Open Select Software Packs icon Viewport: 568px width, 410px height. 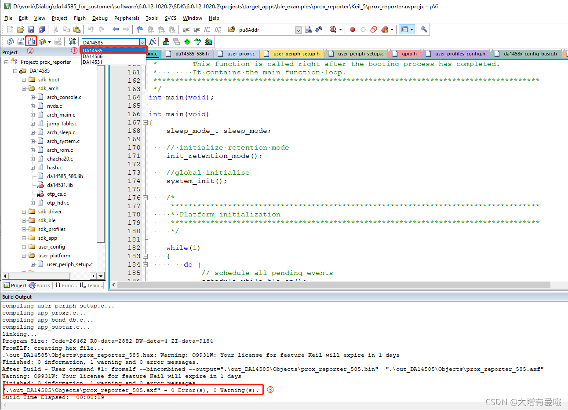point(198,41)
